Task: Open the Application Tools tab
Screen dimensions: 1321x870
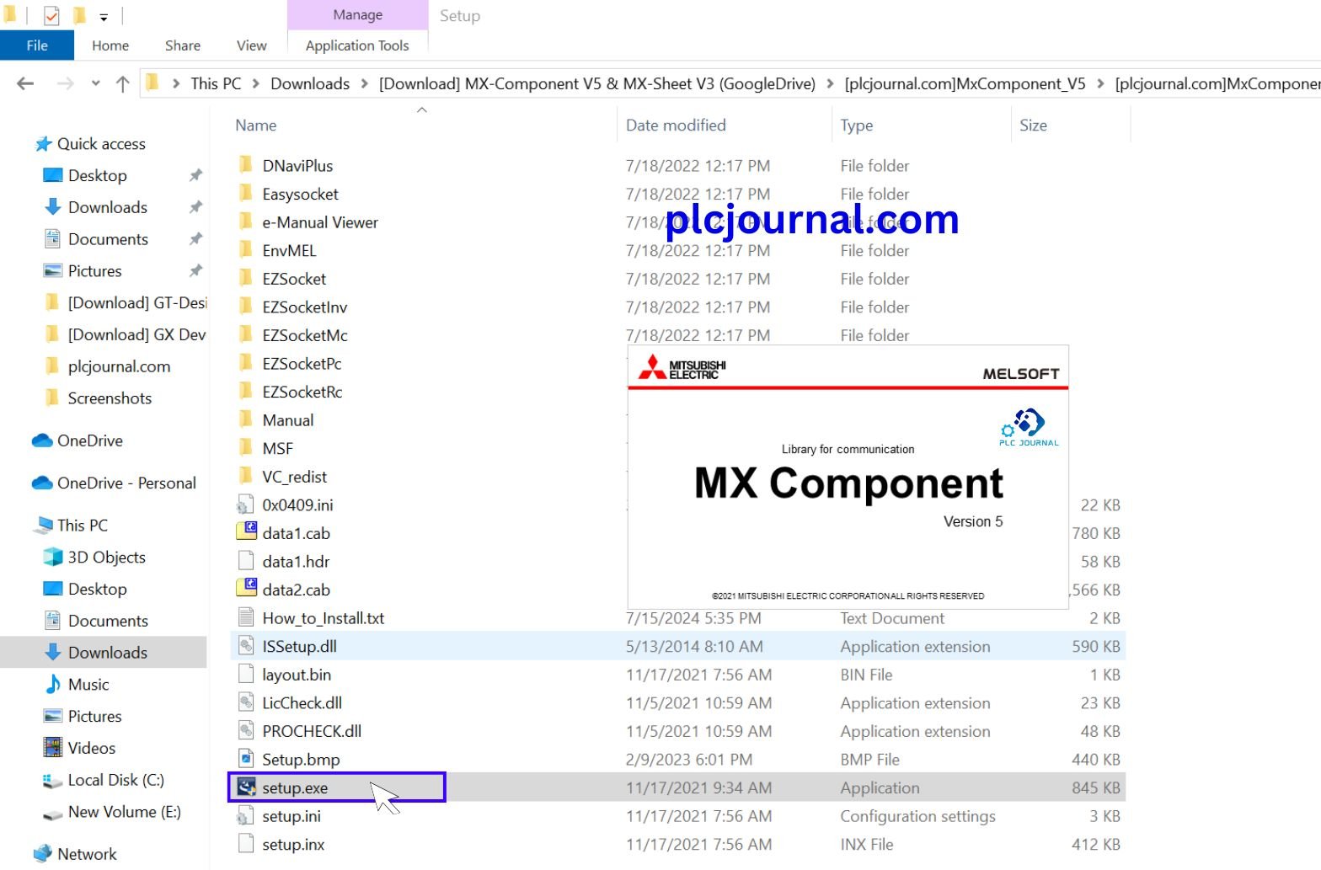Action: click(357, 45)
